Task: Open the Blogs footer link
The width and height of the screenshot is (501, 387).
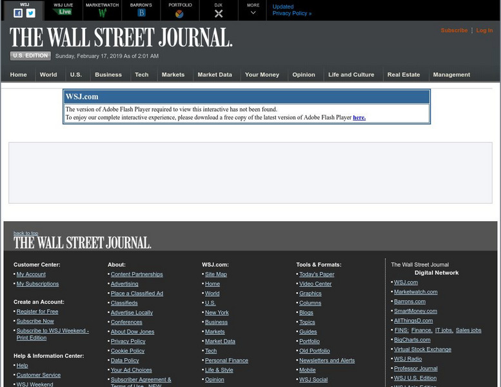Action: [x=306, y=313]
